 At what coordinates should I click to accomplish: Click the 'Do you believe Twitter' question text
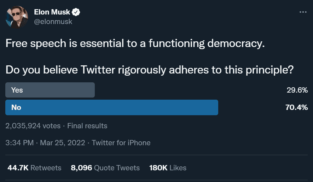coord(150,70)
